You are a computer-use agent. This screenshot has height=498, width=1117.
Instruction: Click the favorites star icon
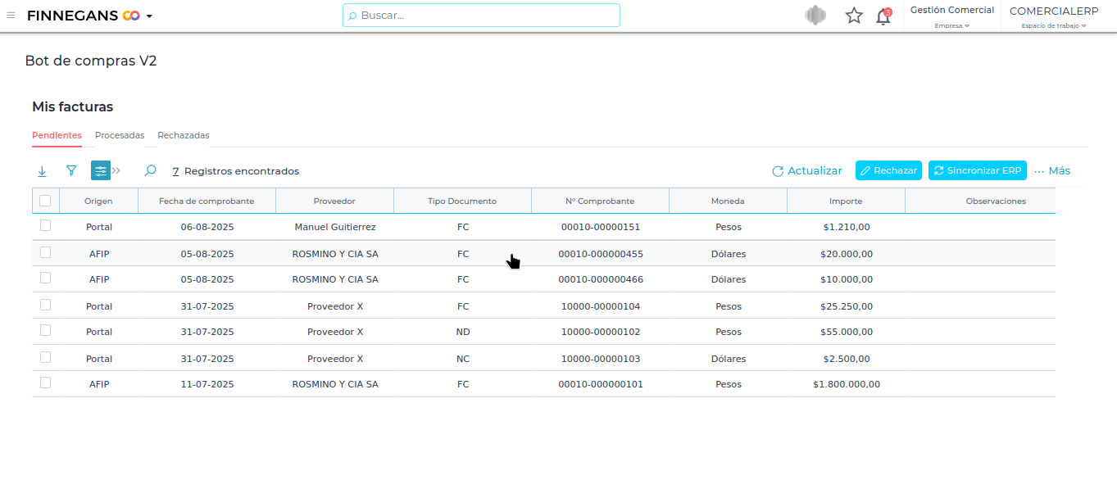click(854, 16)
